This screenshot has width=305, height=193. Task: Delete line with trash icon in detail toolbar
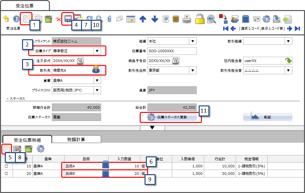29,149
